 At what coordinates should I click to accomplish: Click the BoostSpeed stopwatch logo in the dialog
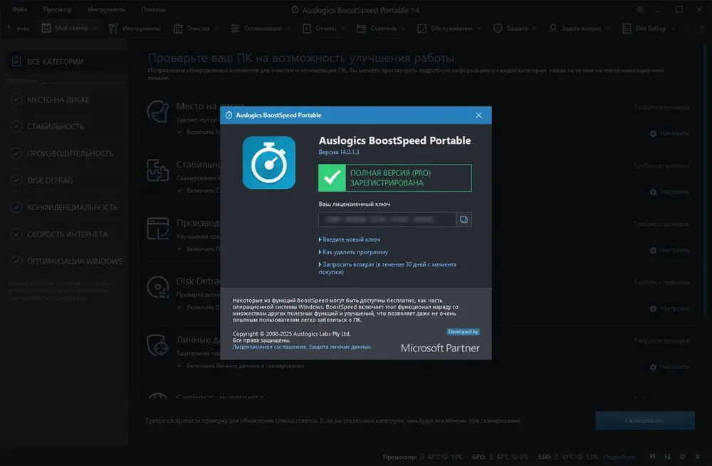(269, 162)
